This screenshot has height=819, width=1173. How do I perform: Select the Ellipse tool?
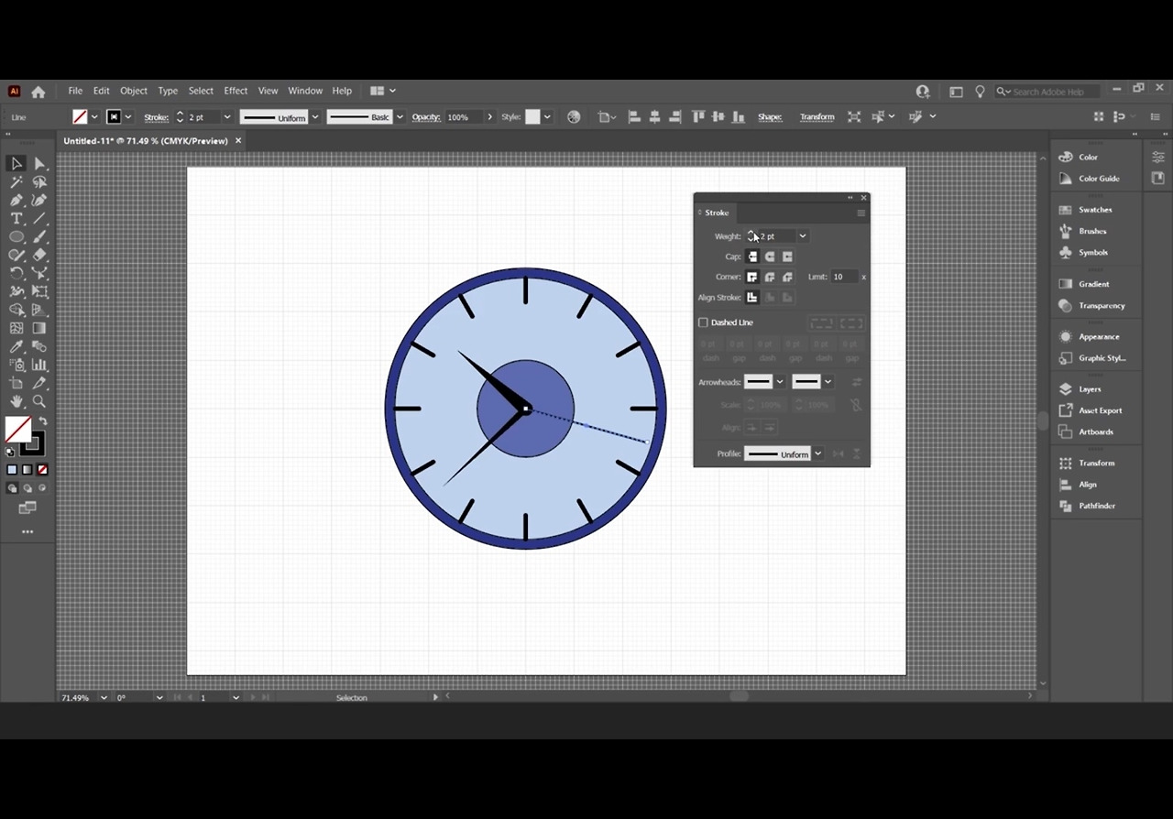pyautogui.click(x=16, y=236)
